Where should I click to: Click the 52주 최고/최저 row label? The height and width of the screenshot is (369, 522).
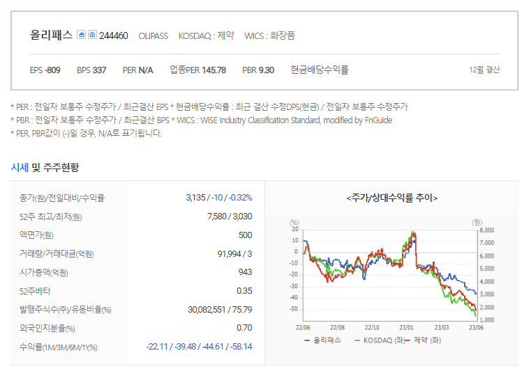[51, 217]
